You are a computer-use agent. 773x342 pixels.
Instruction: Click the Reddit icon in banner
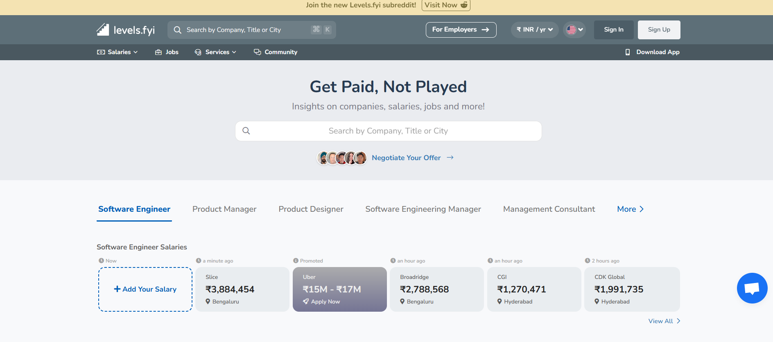point(464,5)
